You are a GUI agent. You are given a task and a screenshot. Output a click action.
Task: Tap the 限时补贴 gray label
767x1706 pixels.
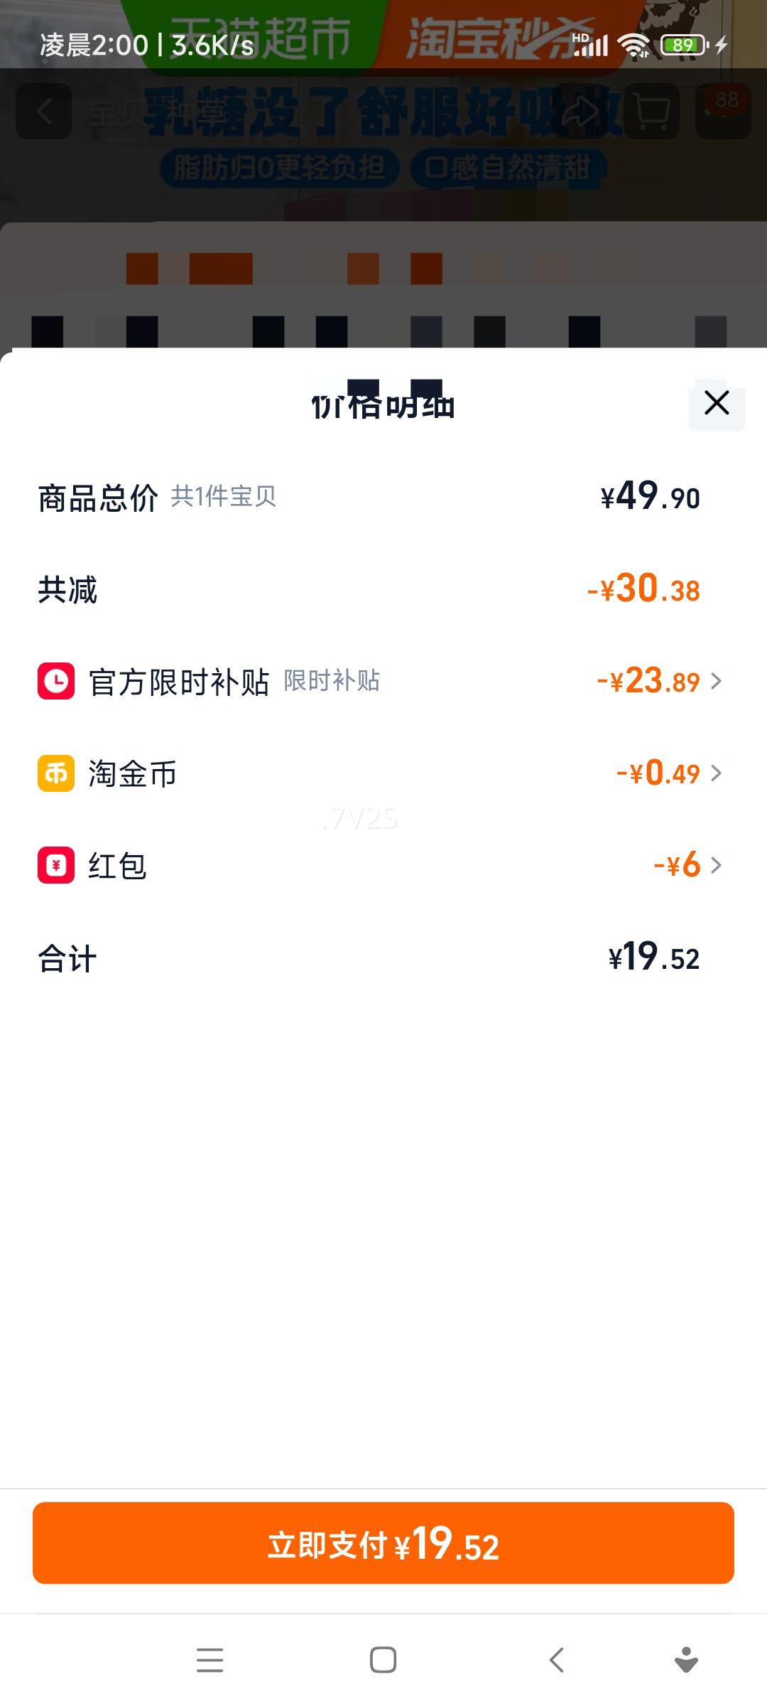332,681
